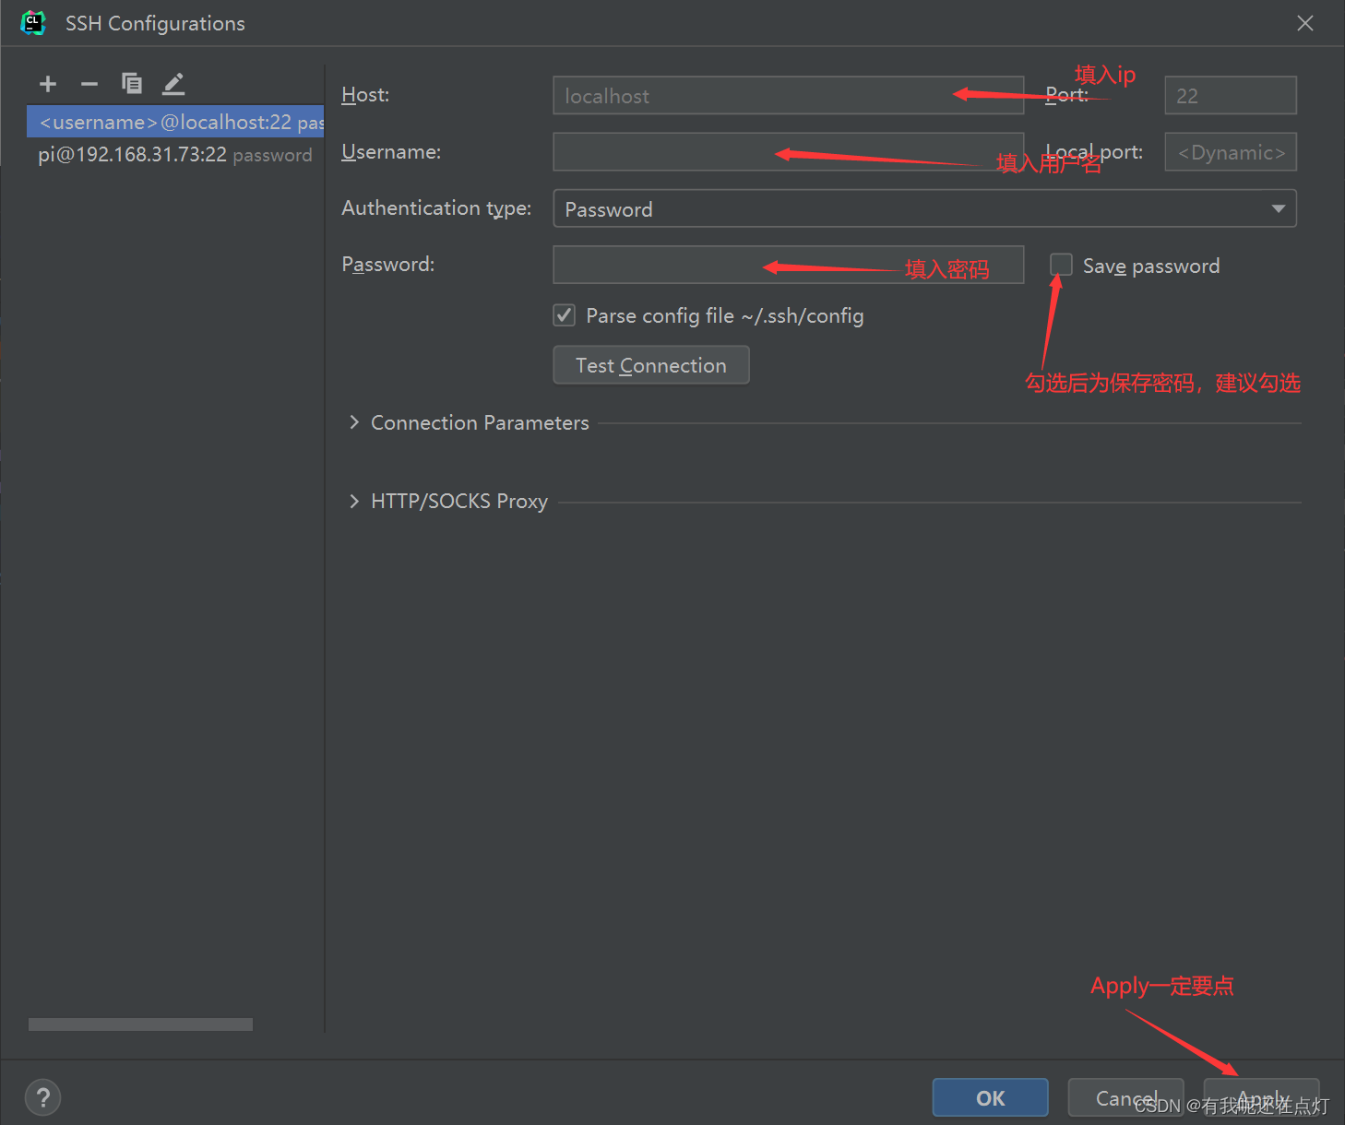
Task: Click the CLion logo in the title bar
Action: coord(33,22)
